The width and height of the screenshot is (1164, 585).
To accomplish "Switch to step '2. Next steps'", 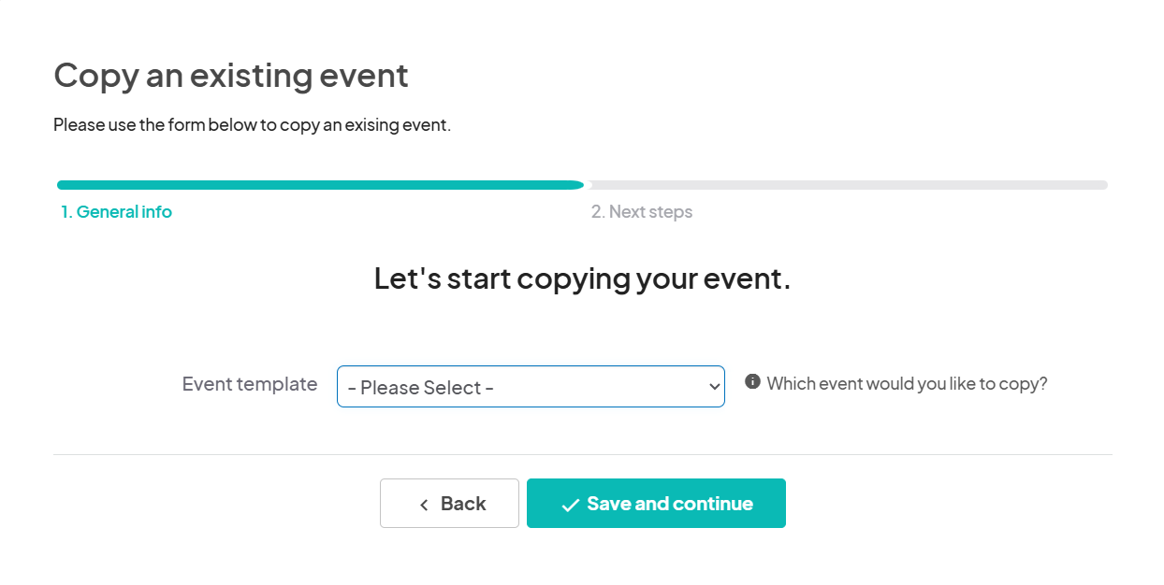I will coord(642,212).
